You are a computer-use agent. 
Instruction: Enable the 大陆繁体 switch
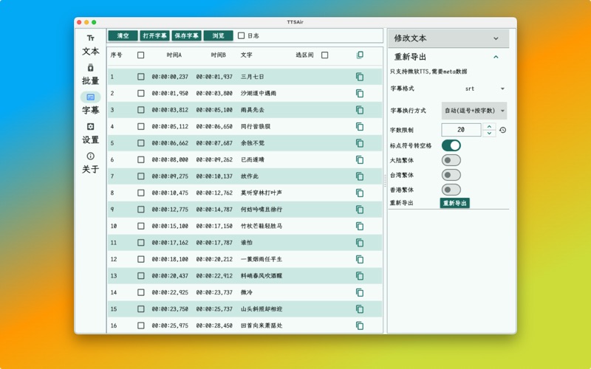point(451,160)
